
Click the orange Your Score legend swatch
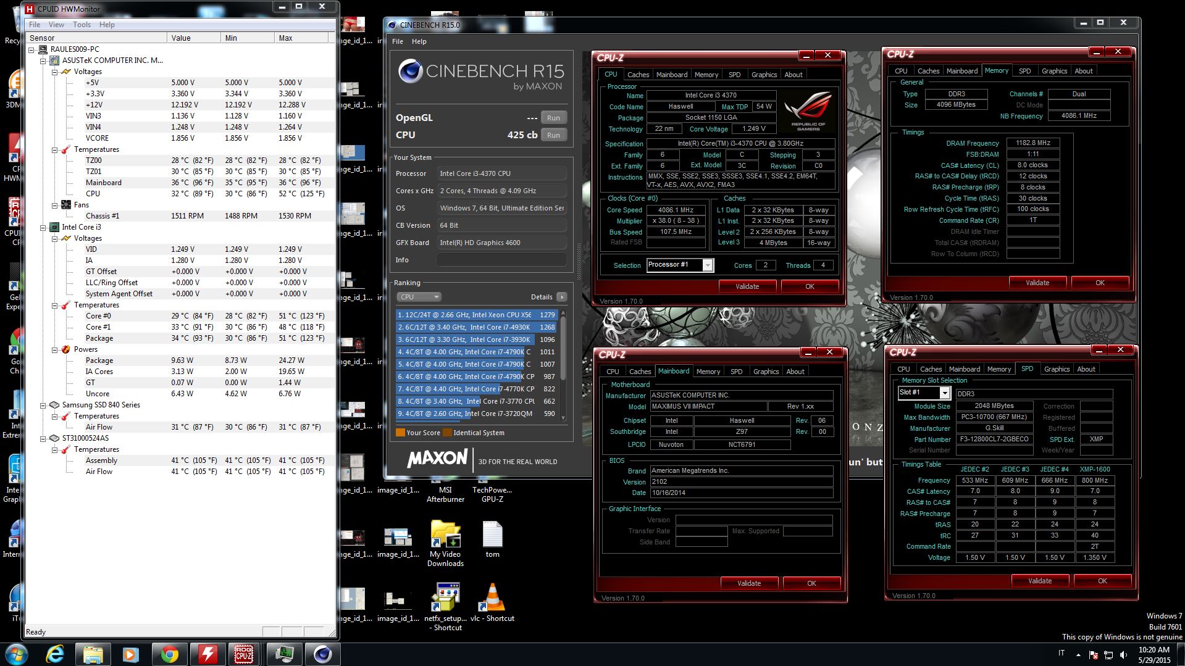[x=400, y=433]
